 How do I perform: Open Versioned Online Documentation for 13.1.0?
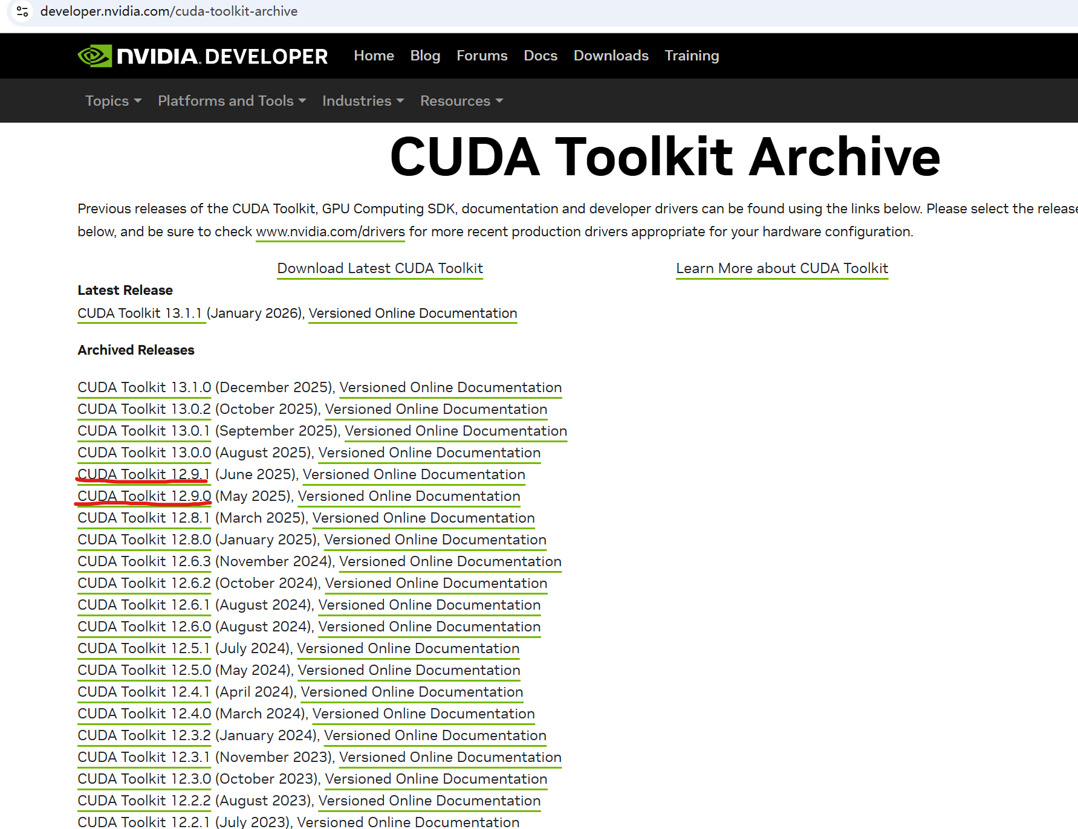(x=450, y=387)
